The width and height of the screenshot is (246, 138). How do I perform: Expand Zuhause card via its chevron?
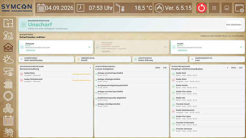pyautogui.click(x=91, y=47)
